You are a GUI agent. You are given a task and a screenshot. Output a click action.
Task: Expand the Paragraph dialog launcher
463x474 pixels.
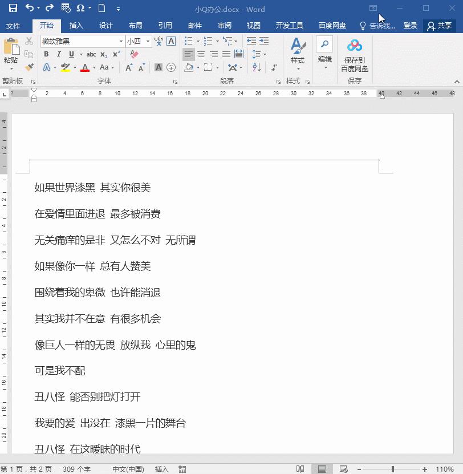[278, 82]
